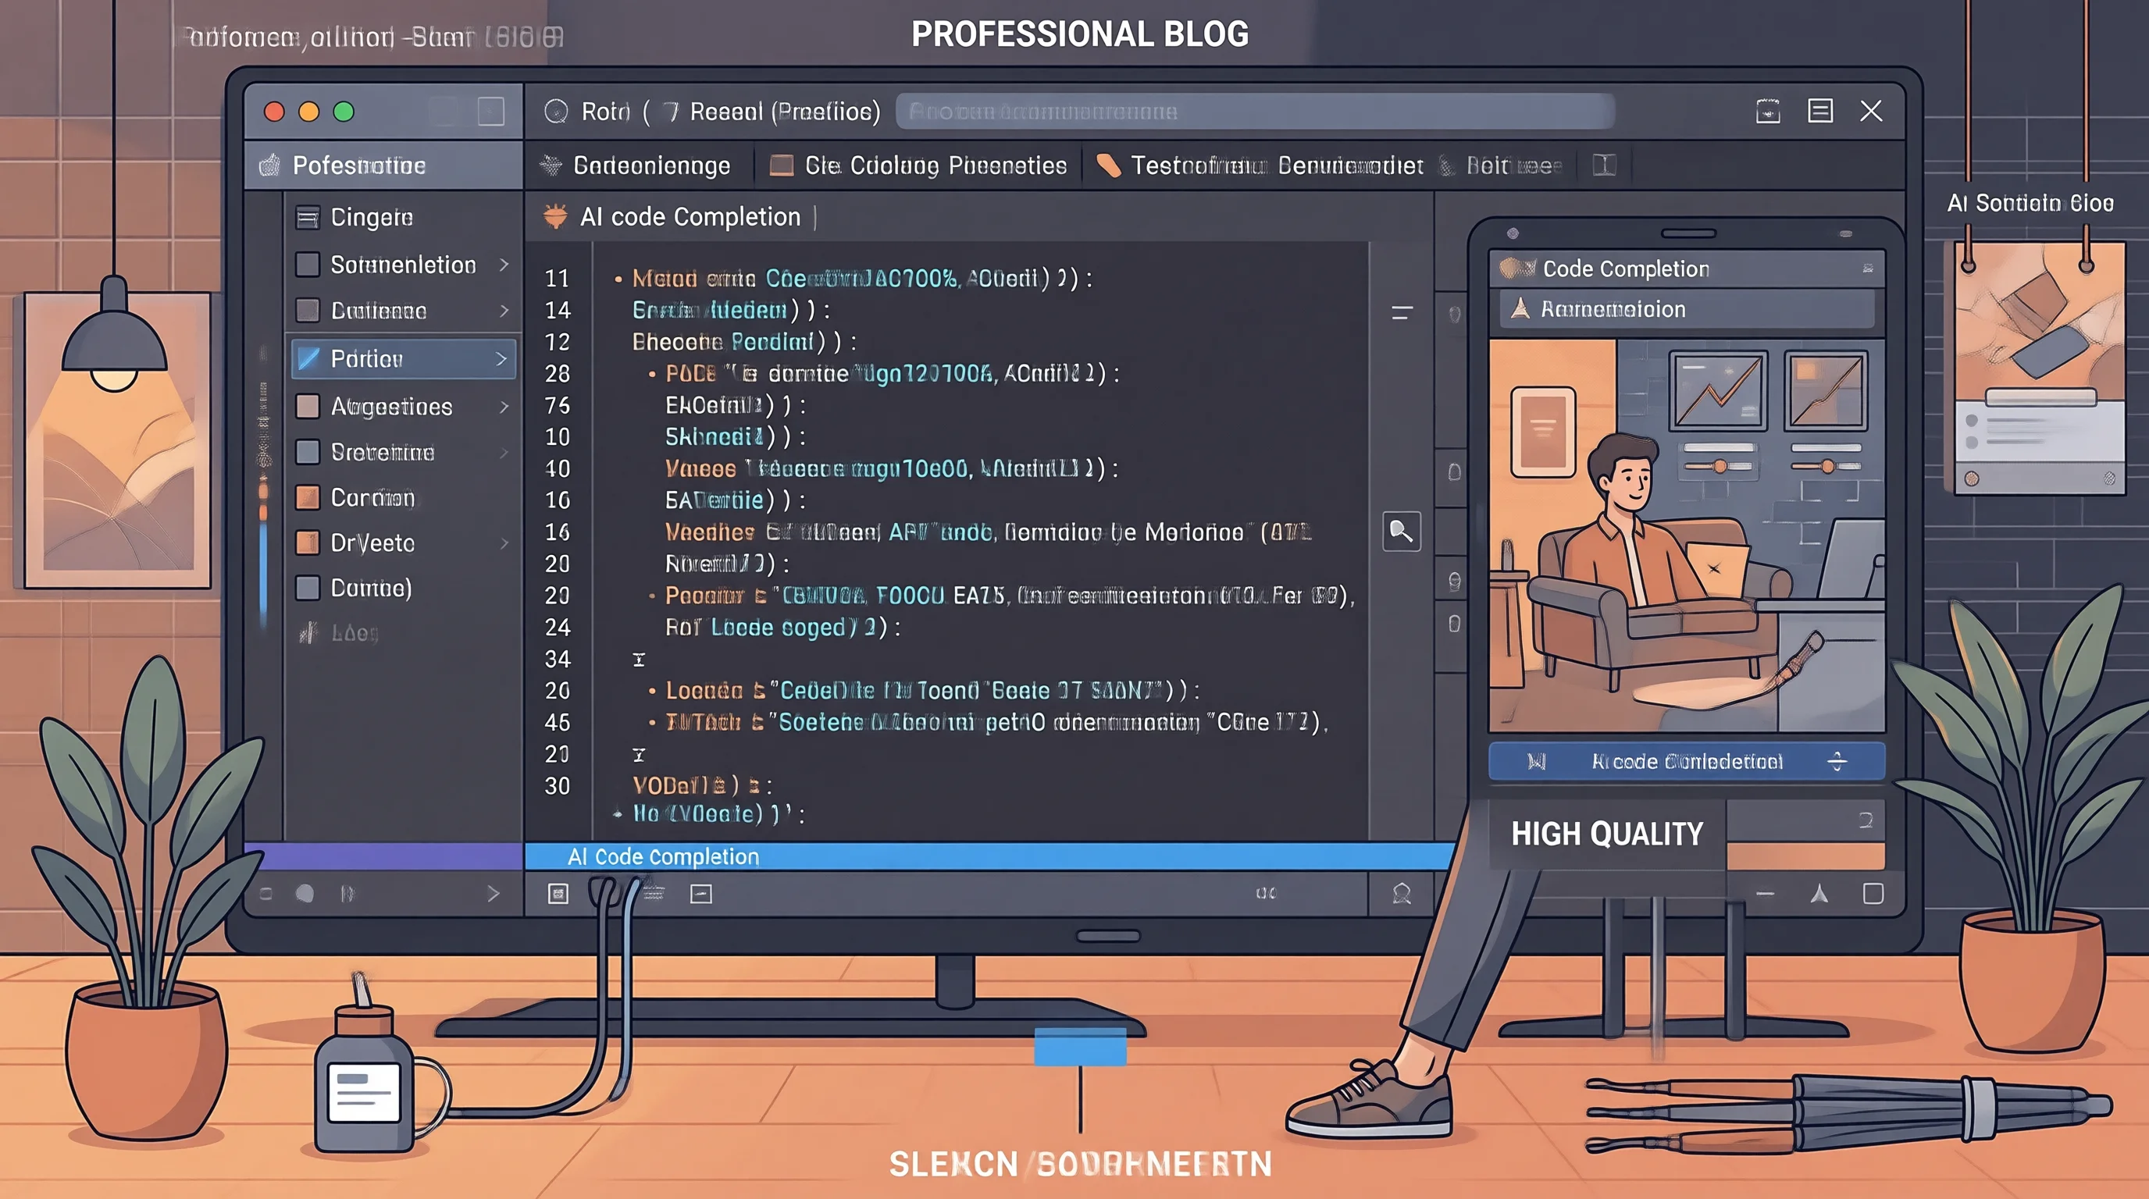Click the record circle icon at sidebar bottom
The width and height of the screenshot is (2149, 1199).
click(x=305, y=894)
